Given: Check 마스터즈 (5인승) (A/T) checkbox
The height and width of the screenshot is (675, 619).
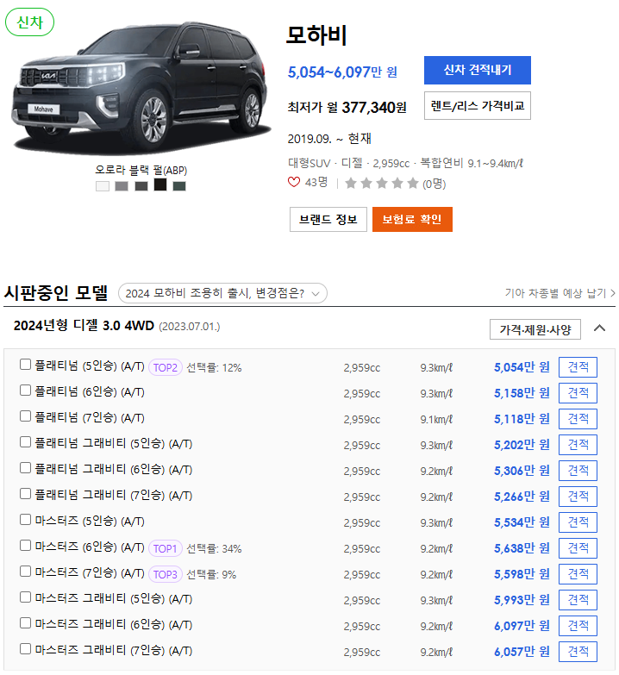Looking at the screenshot, I should 25,520.
